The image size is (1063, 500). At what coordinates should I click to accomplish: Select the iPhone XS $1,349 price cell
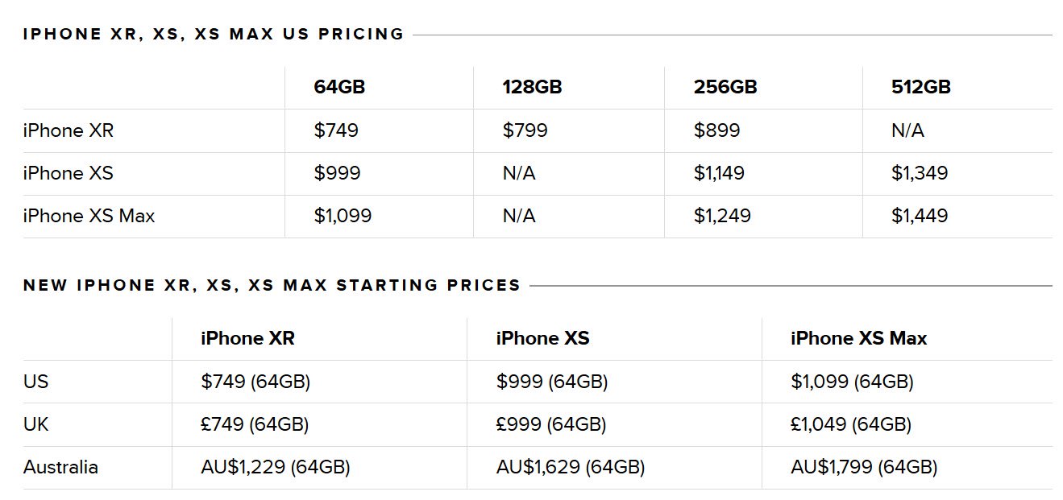(920, 173)
